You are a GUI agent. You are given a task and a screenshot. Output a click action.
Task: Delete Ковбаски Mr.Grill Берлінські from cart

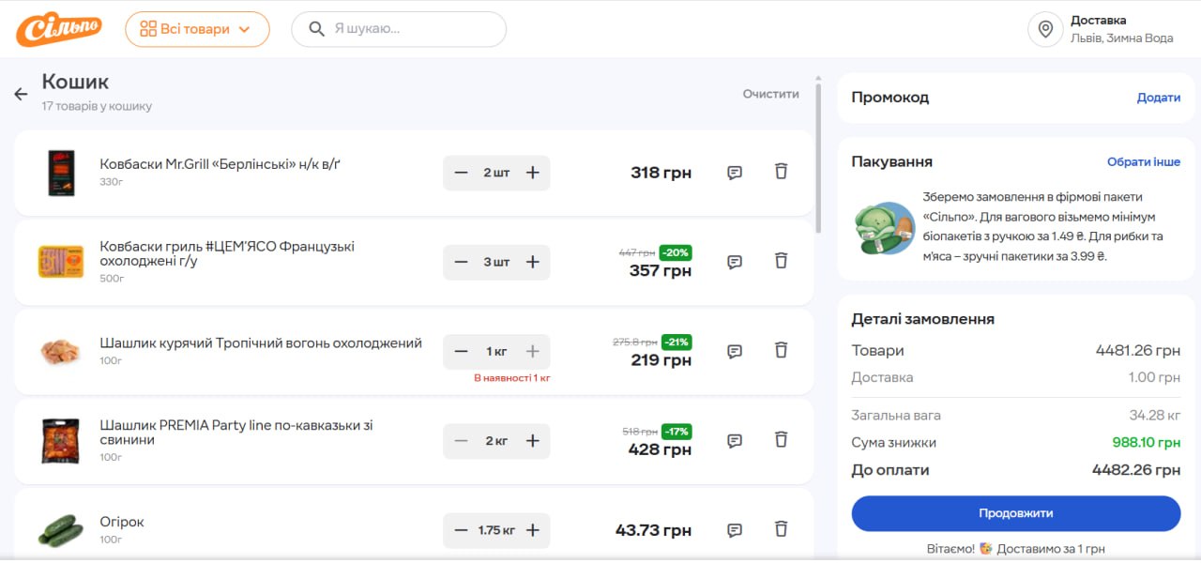[781, 172]
